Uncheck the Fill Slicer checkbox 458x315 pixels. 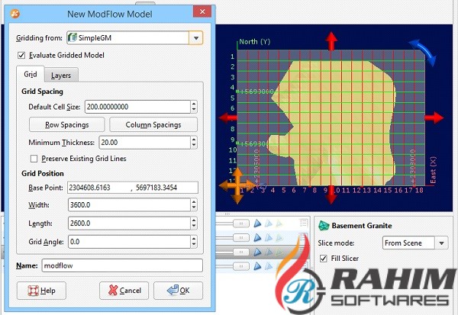click(x=323, y=259)
